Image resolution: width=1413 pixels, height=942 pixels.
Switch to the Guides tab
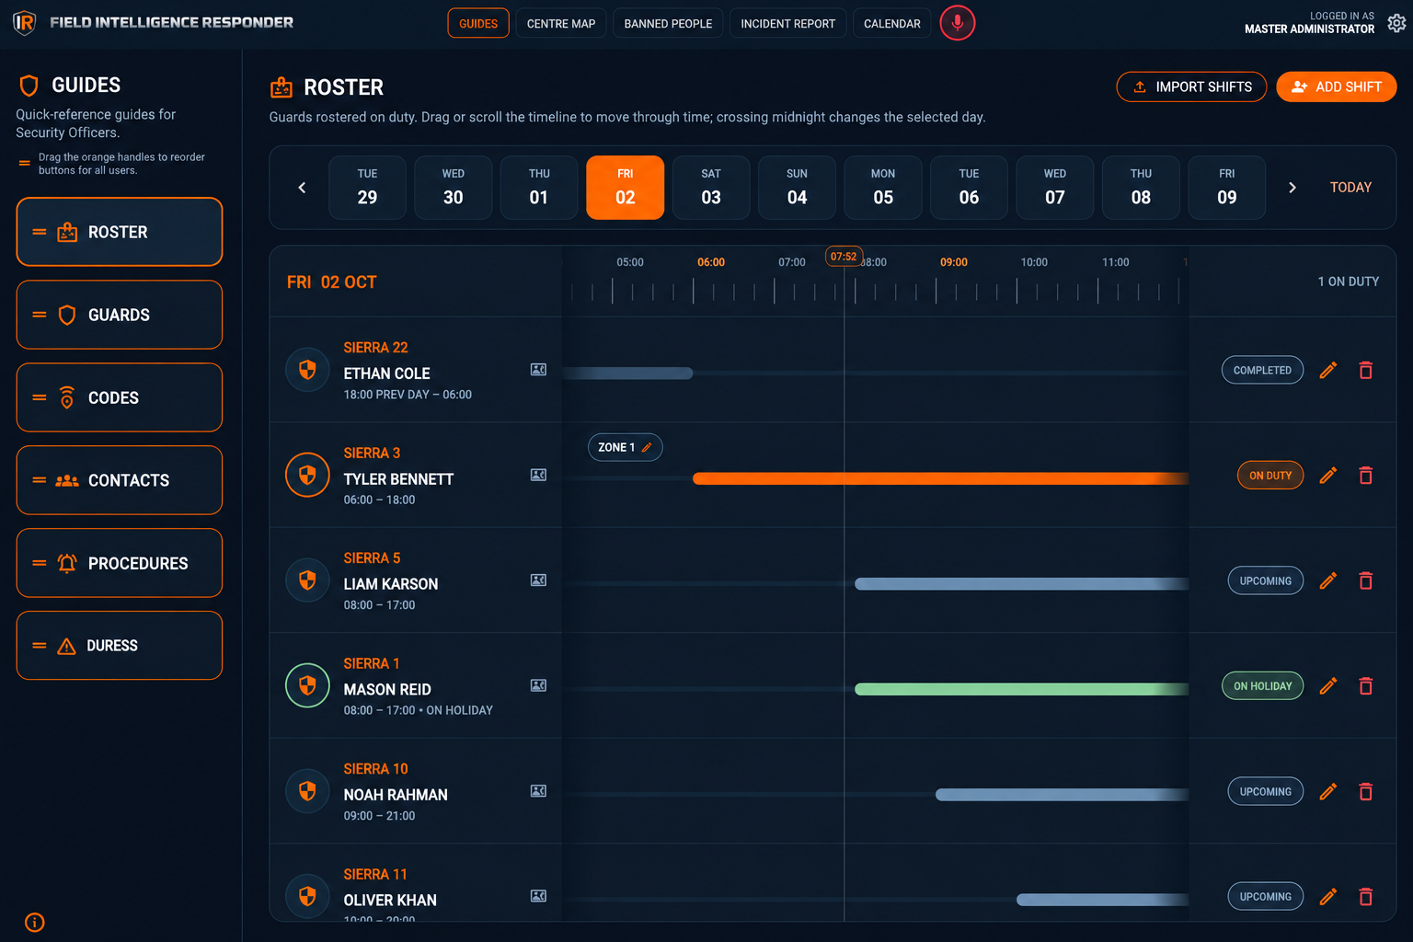point(478,23)
